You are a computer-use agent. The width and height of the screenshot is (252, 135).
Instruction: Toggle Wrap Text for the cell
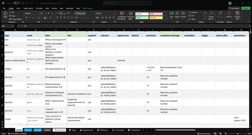click(80, 13)
